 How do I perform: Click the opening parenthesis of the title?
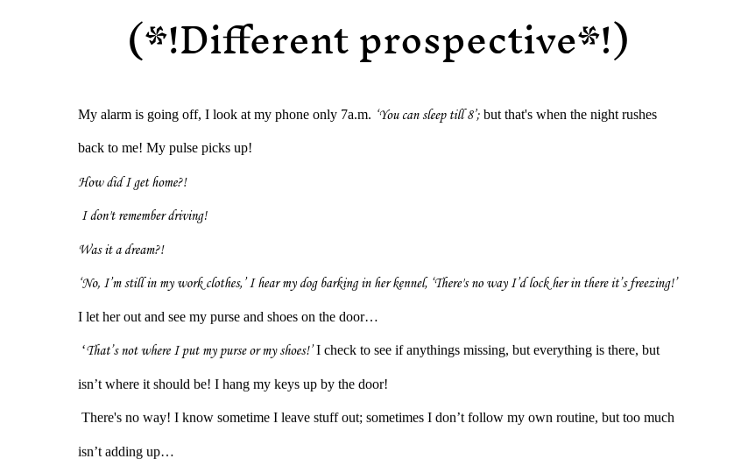[136, 41]
